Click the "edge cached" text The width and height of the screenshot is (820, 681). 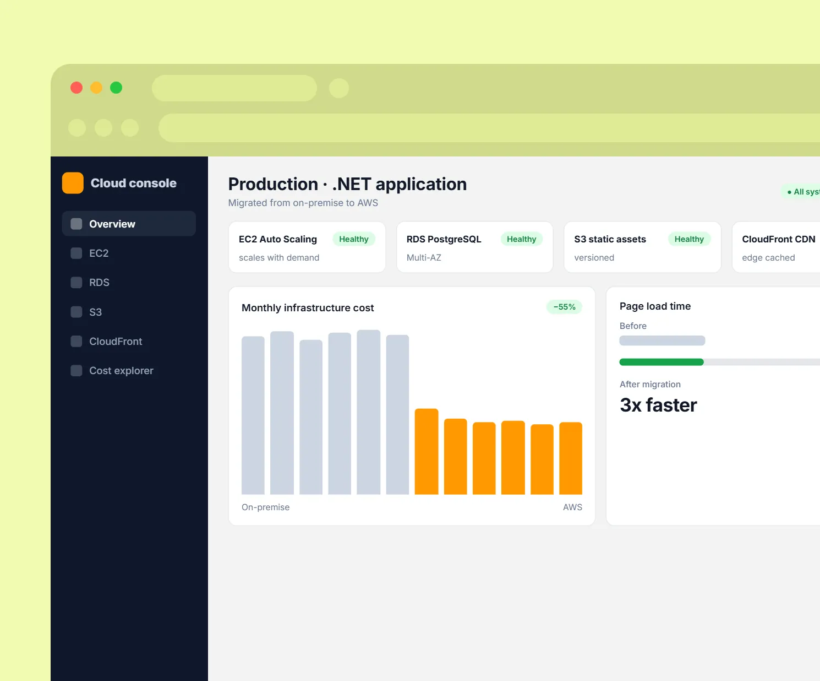coord(768,257)
